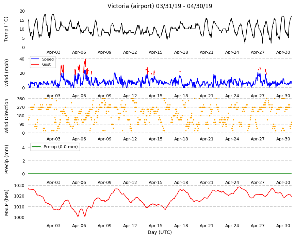Image resolution: width=296 pixels, height=238 pixels.
Task: Click the red Gust legend line
Action: pos(35,64)
